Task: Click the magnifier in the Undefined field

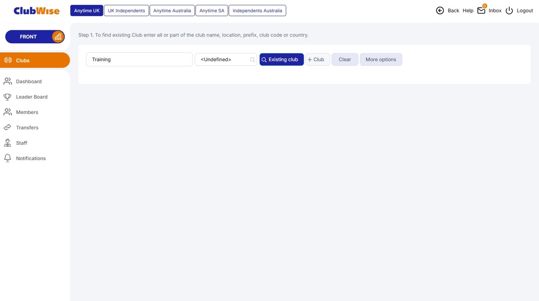Action: [252, 59]
